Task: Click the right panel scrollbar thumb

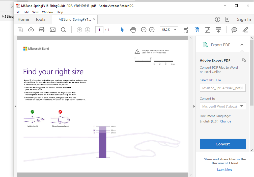Action: (251, 73)
